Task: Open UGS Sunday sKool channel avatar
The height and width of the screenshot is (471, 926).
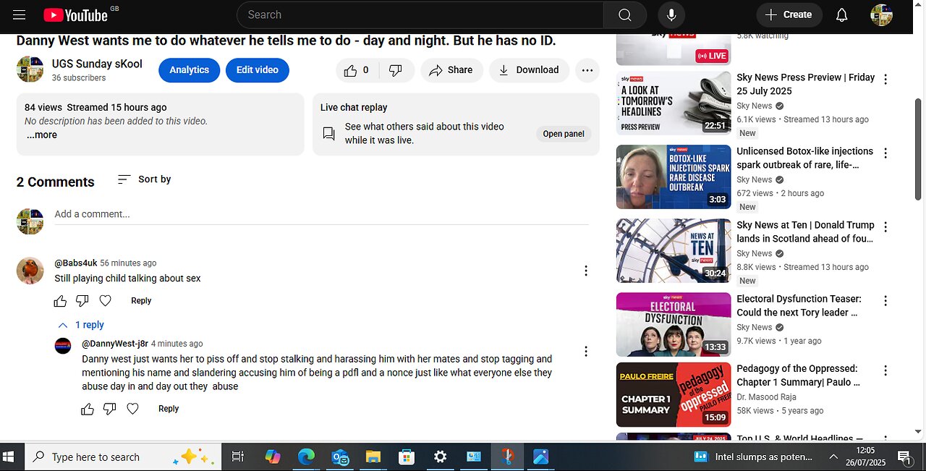Action: (x=30, y=69)
